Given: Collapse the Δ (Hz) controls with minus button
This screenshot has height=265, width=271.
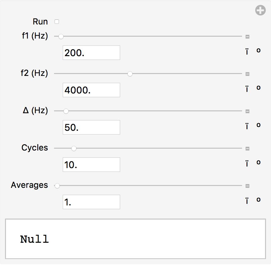Looking at the screenshot, I should (x=247, y=111).
